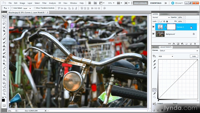Check Show Transform Controls

pyautogui.click(x=35, y=8)
